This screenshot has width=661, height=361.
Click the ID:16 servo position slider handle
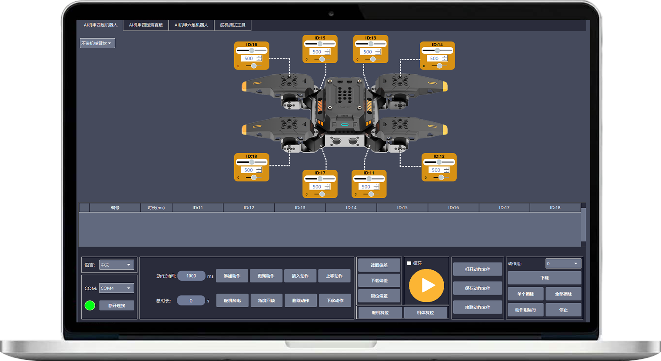[252, 51]
